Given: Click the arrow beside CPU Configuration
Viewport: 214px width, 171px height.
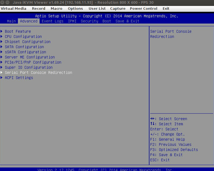Looking at the screenshot, I should [2, 37].
